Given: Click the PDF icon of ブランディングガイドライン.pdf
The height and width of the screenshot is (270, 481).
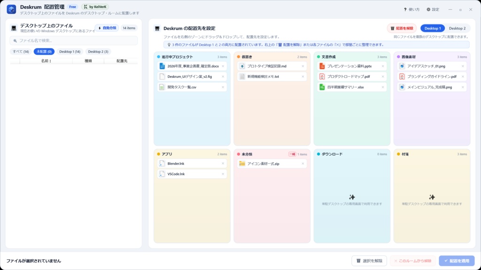Looking at the screenshot, I should point(402,76).
